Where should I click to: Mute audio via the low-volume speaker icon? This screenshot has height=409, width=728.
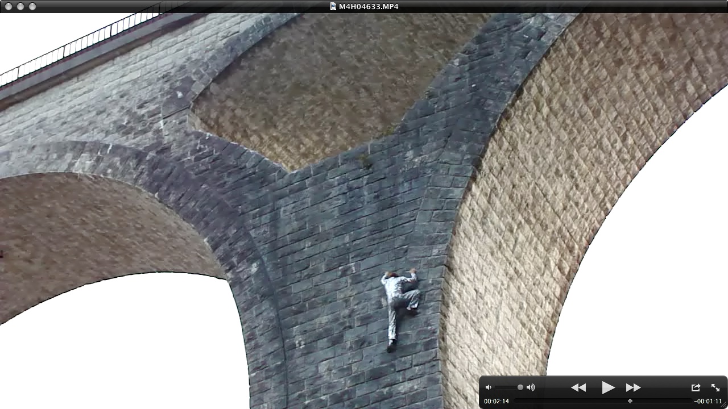[488, 387]
